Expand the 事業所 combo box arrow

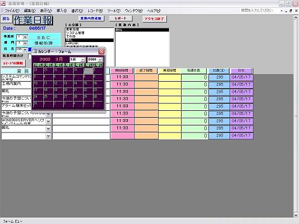coord(25,37)
